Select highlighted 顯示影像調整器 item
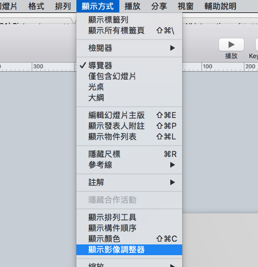258x267 pixels. (x=129, y=250)
